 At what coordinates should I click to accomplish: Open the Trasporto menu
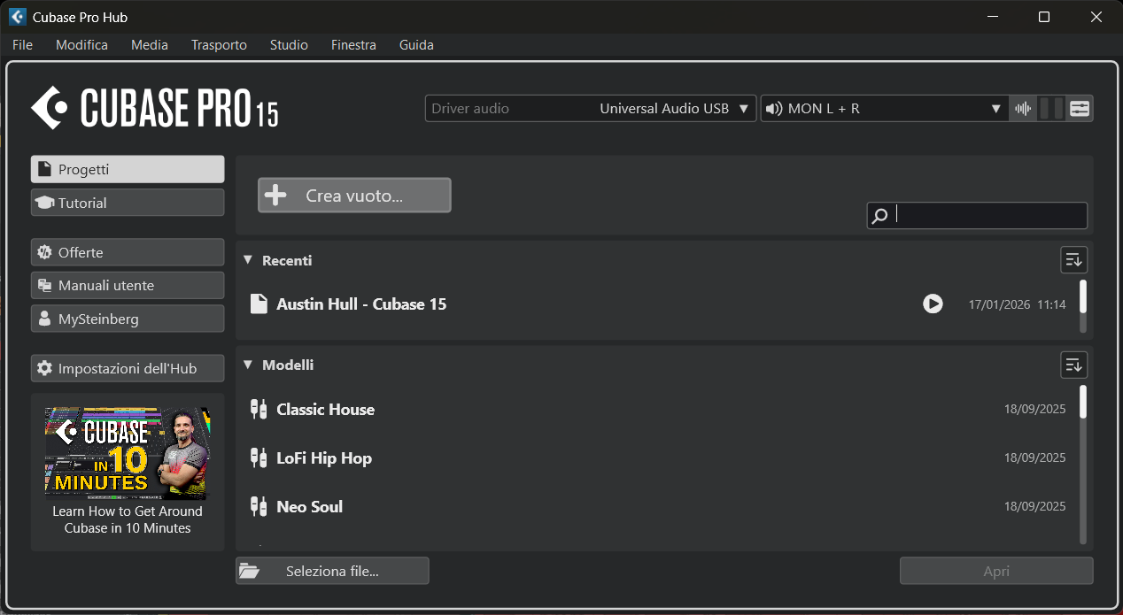tap(219, 44)
